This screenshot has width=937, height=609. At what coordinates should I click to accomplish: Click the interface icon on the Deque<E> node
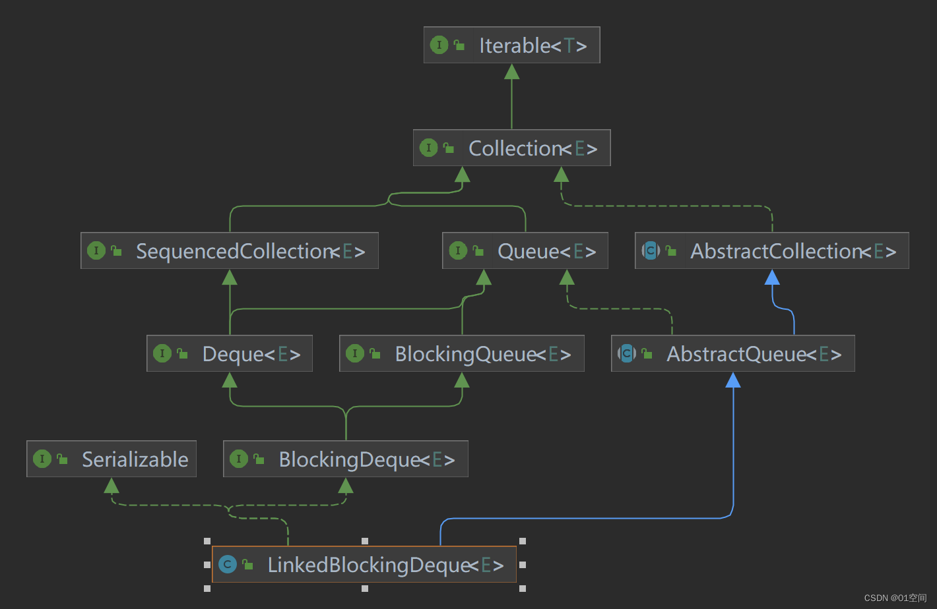[162, 353]
